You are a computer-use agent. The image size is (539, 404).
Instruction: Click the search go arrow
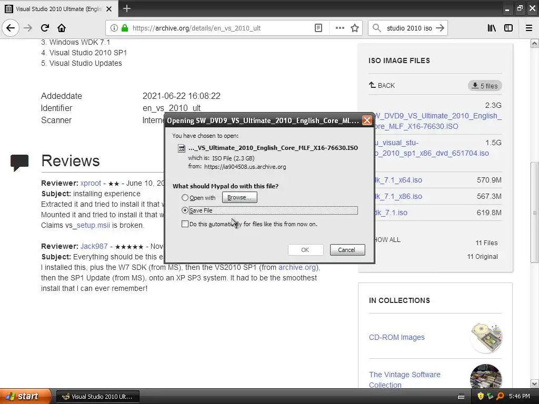point(440,28)
